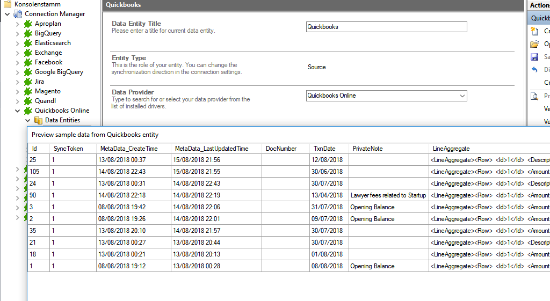Click the Elasticsearch connection puzzle icon
Image resolution: width=550 pixels, height=301 pixels.
pos(28,43)
